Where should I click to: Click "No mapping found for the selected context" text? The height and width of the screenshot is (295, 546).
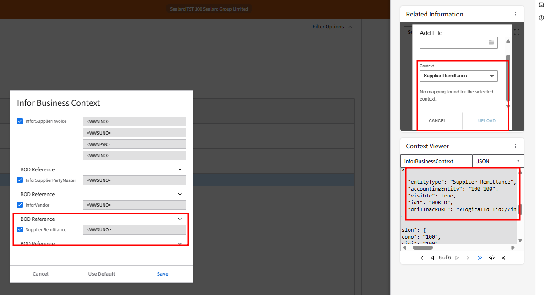click(457, 95)
